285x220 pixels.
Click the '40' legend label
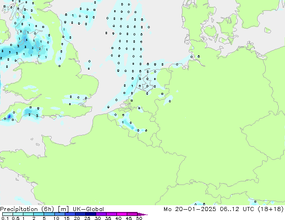(118, 218)
